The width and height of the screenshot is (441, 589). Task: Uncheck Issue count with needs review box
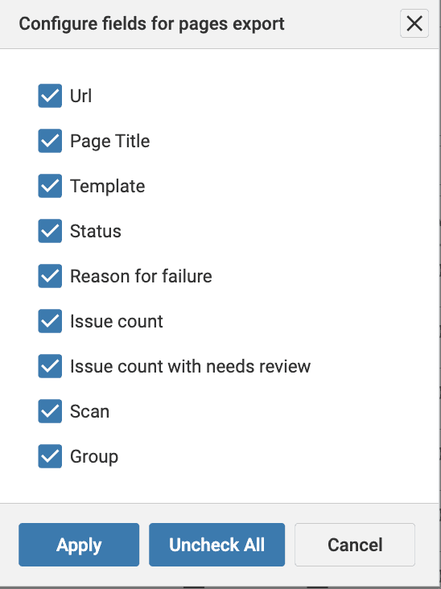pos(50,366)
